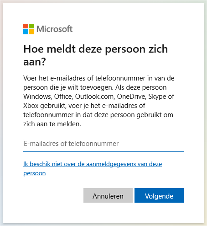Click the green square in Microsoft logo
The width and height of the screenshot is (207, 226).
(x=31, y=26)
